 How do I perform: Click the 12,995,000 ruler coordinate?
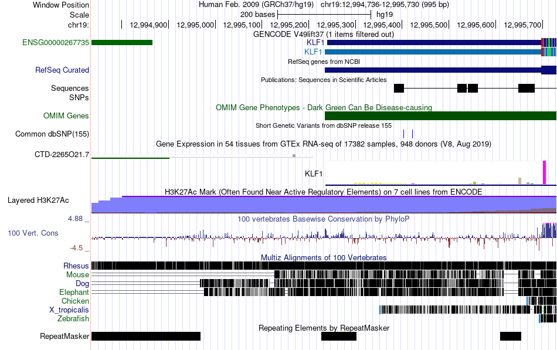tap(195, 25)
